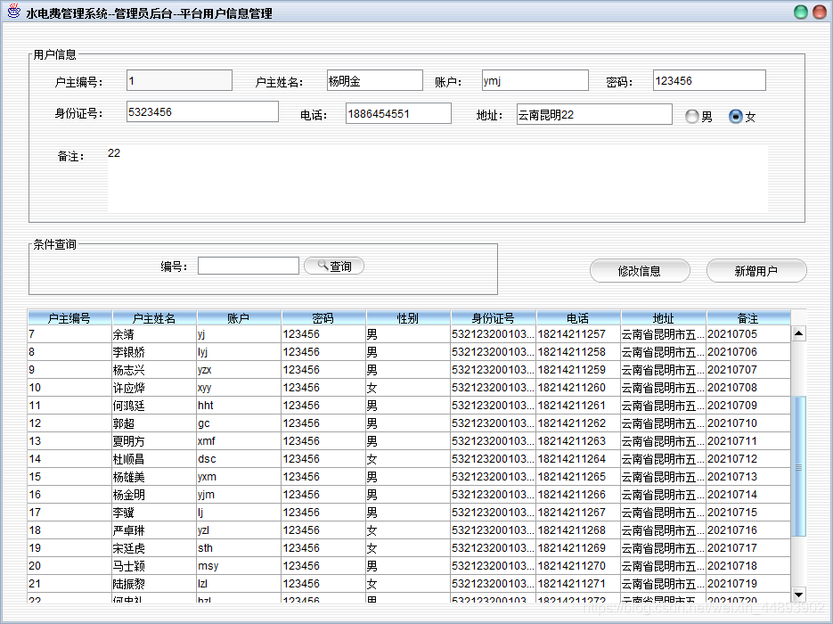Screen dimensions: 833x624
Task: Click the 新增用户 button
Action: [x=756, y=271]
